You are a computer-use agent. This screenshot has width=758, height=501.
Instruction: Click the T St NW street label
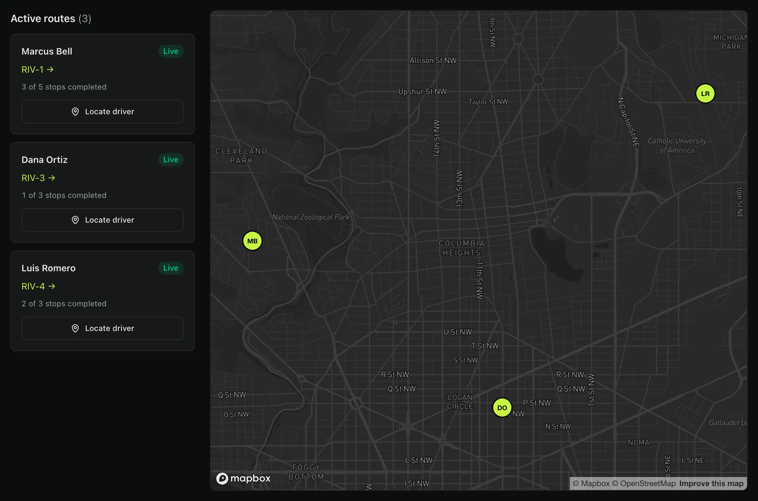(485, 346)
